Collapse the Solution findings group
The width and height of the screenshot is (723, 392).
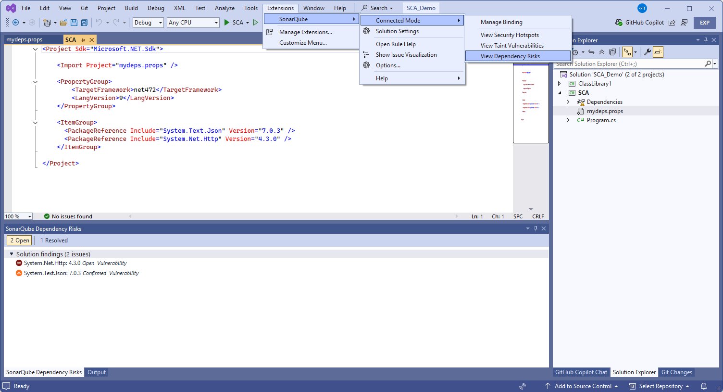(x=12, y=254)
